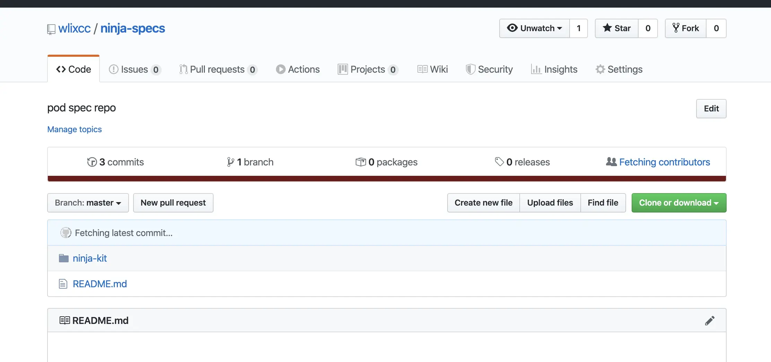Click the fork icon in Fork button
The width and height of the screenshot is (771, 362).
[676, 28]
